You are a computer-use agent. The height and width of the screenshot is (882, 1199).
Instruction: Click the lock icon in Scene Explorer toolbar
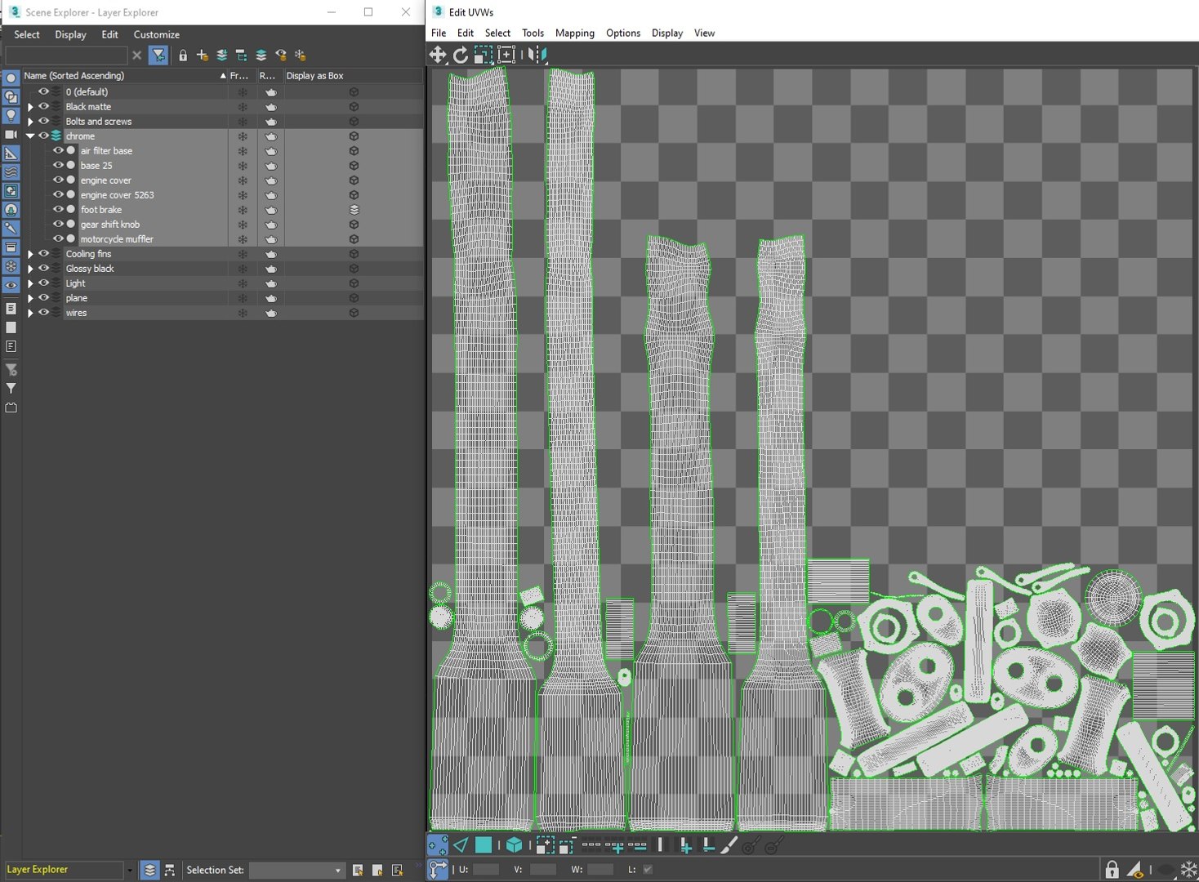click(x=183, y=56)
